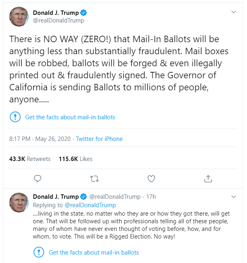Image resolution: width=247 pixels, height=263 pixels.
Task: Click the exclamation icon under the main tweet
Action: point(15,117)
